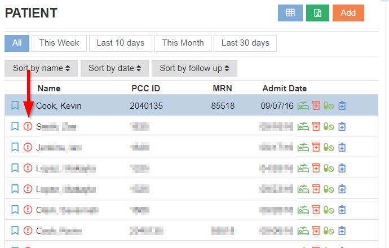Click red alert icon on row starting with J

pyautogui.click(x=28, y=147)
